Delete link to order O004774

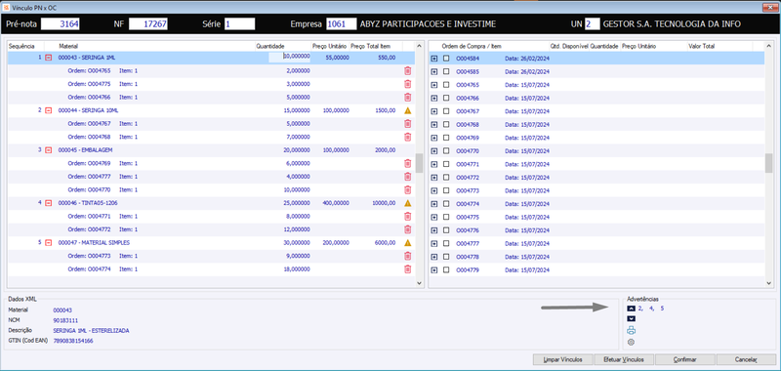pyautogui.click(x=407, y=269)
